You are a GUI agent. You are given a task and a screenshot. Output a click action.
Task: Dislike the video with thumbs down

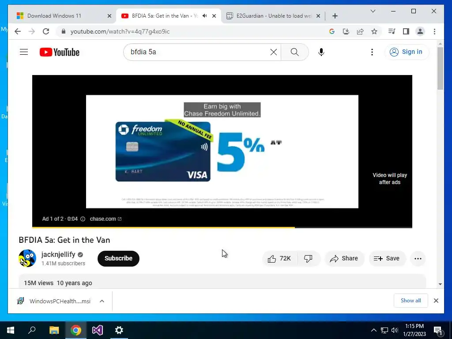click(x=309, y=259)
